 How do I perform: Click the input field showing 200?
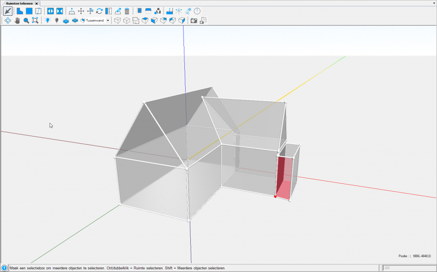point(408,268)
